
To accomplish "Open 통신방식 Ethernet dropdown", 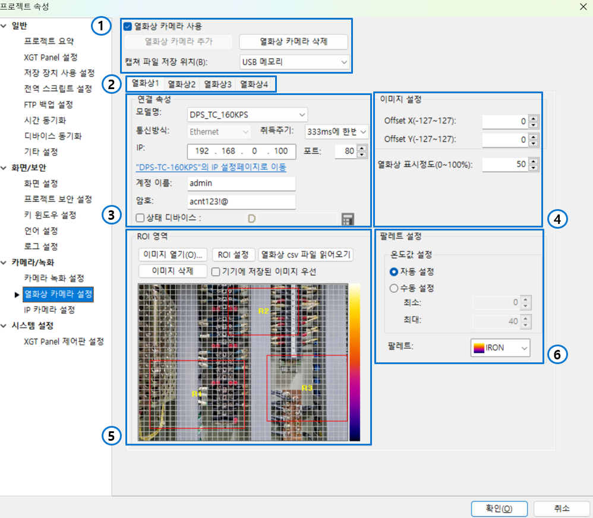I will (x=219, y=132).
